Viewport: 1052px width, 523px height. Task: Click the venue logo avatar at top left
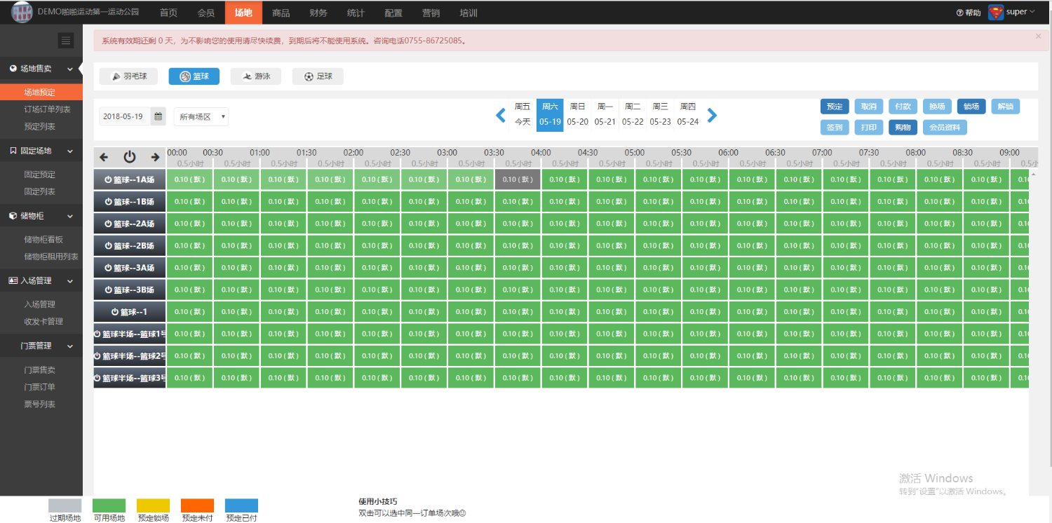coord(22,12)
